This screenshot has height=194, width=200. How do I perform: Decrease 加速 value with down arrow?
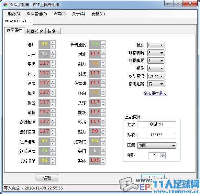(53, 95)
